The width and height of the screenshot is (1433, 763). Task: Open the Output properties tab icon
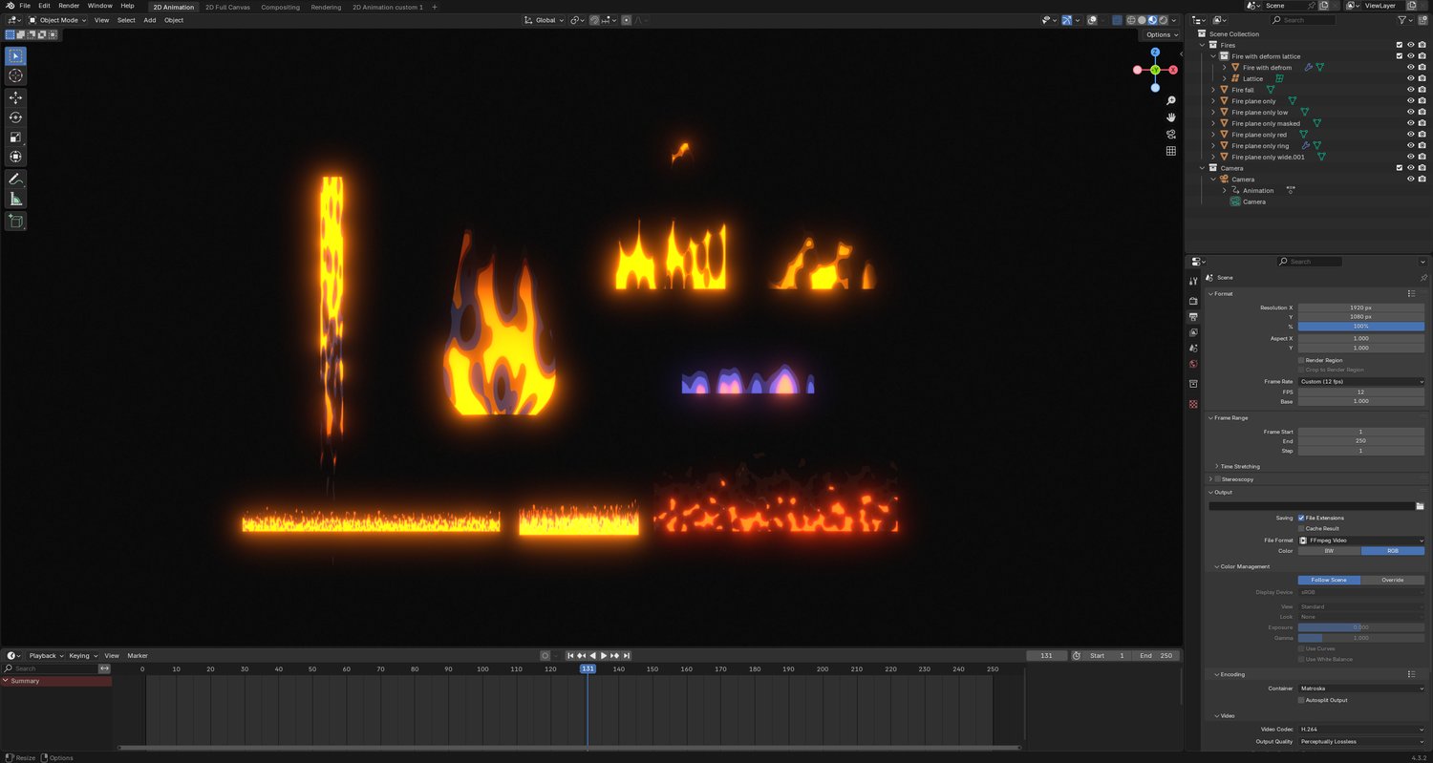click(x=1193, y=317)
